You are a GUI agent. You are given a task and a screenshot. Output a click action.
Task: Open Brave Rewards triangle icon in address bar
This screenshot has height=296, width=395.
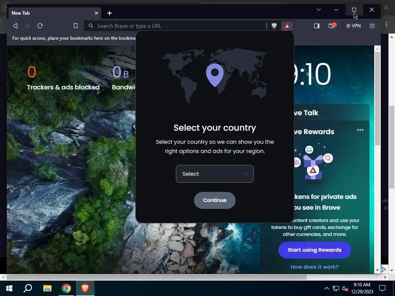(287, 26)
